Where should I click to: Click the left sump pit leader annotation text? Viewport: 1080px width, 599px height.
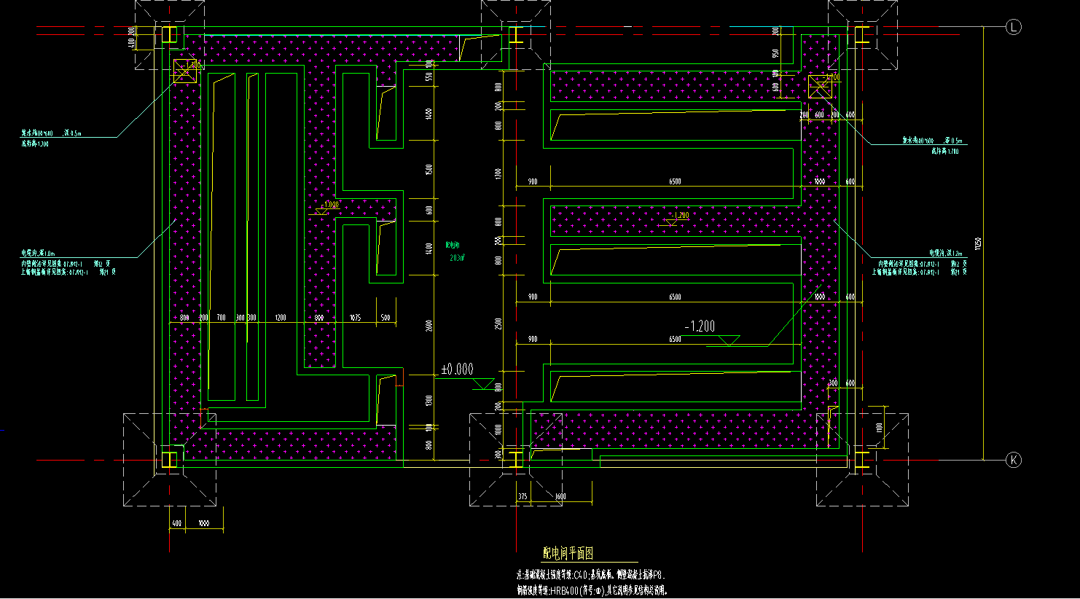pos(51,134)
